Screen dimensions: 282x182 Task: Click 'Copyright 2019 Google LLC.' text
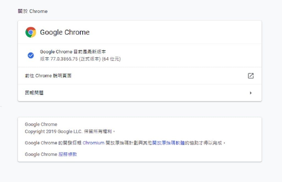pos(54,131)
